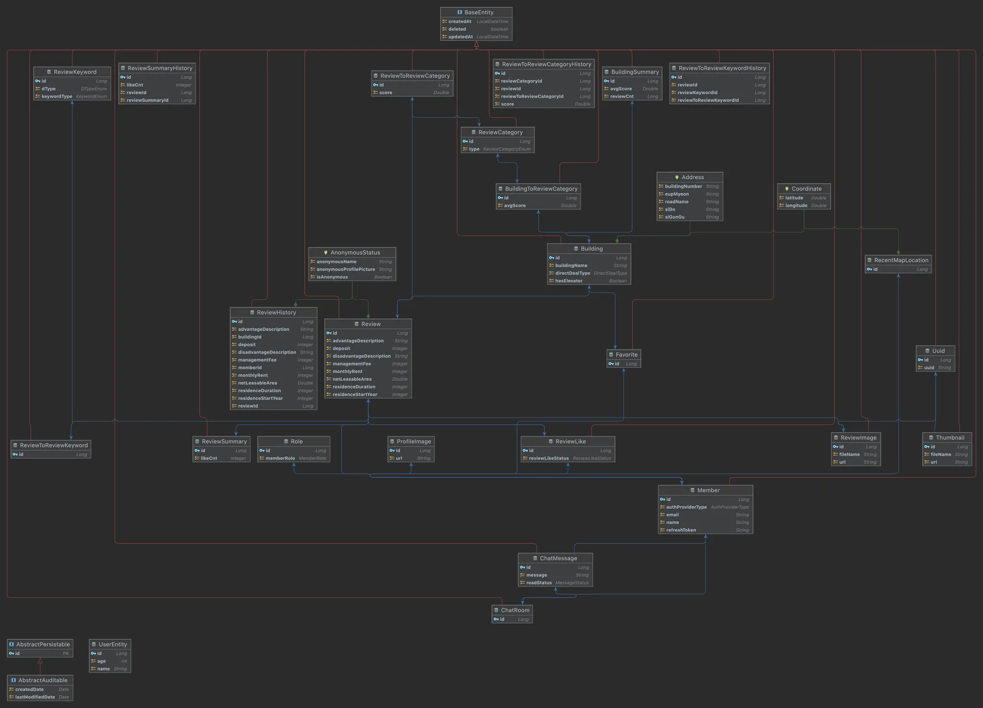Click the AbstractPersistable class icon
Image resolution: width=983 pixels, height=708 pixels.
coord(12,645)
